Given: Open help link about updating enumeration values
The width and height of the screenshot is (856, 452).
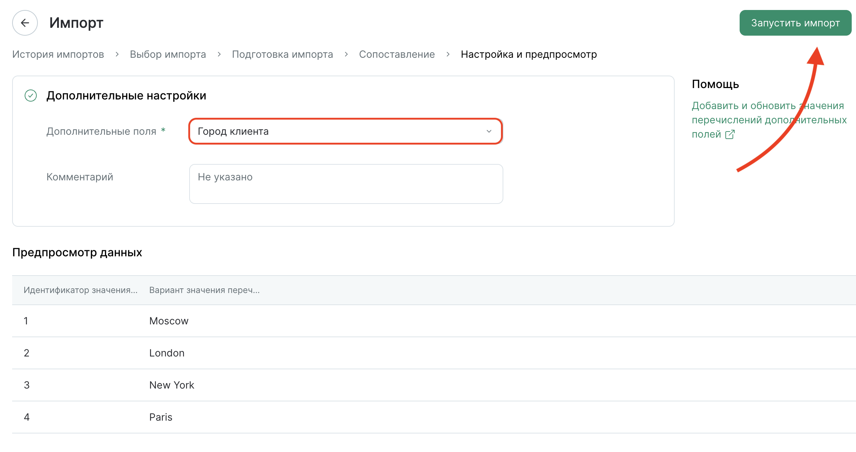Looking at the screenshot, I should pyautogui.click(x=769, y=120).
